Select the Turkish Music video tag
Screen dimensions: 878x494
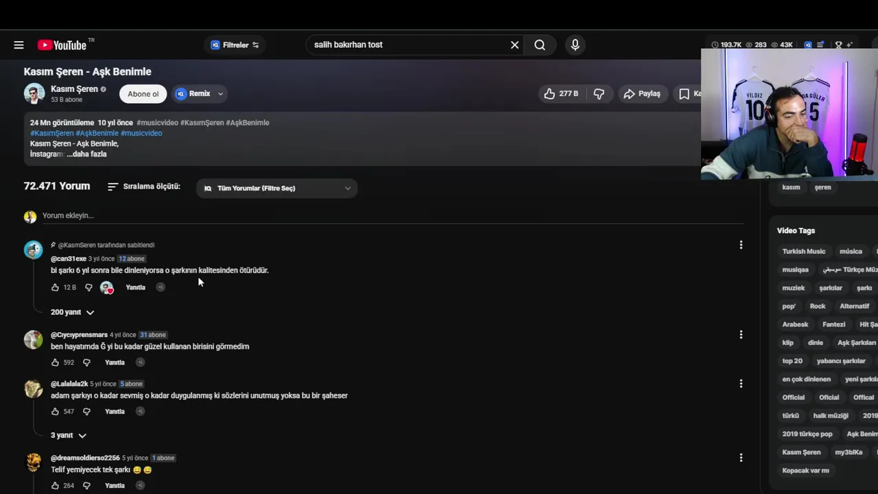[804, 252]
